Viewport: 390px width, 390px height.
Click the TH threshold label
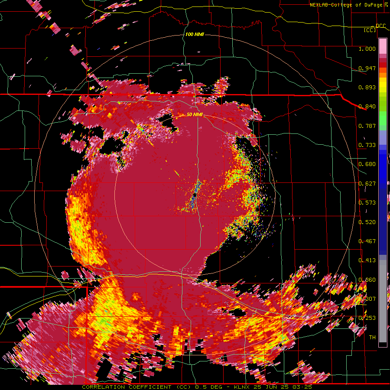click(x=372, y=338)
